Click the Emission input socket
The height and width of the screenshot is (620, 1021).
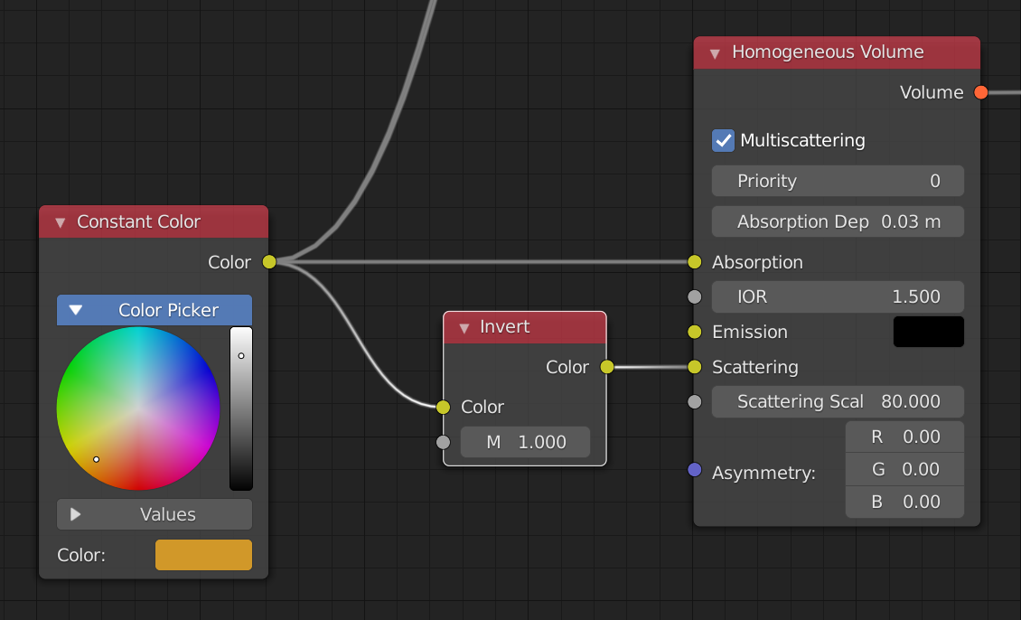694,332
